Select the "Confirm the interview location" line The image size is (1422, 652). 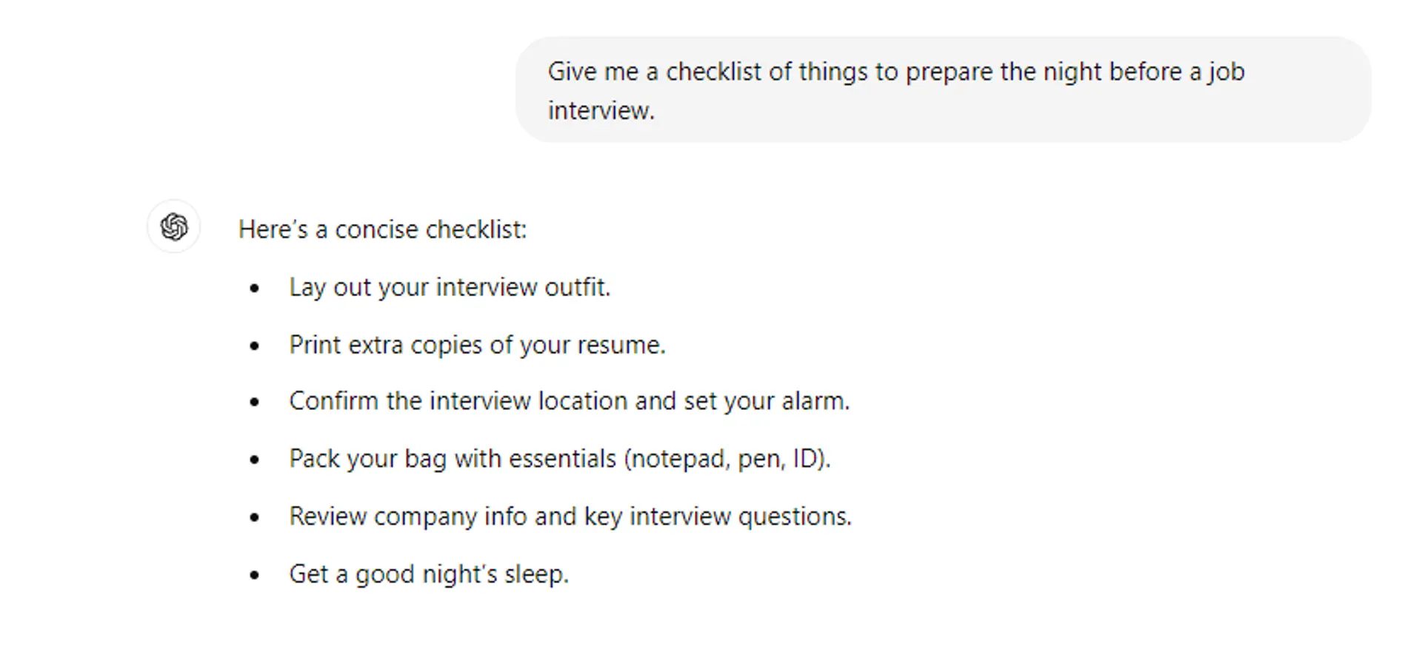(569, 401)
